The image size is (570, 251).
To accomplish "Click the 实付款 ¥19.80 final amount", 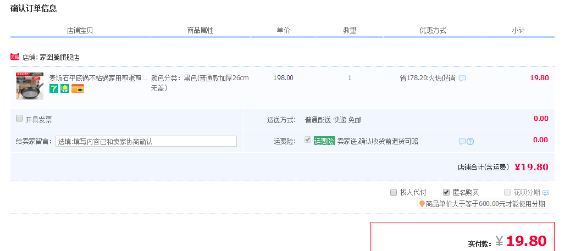I will point(521,241).
